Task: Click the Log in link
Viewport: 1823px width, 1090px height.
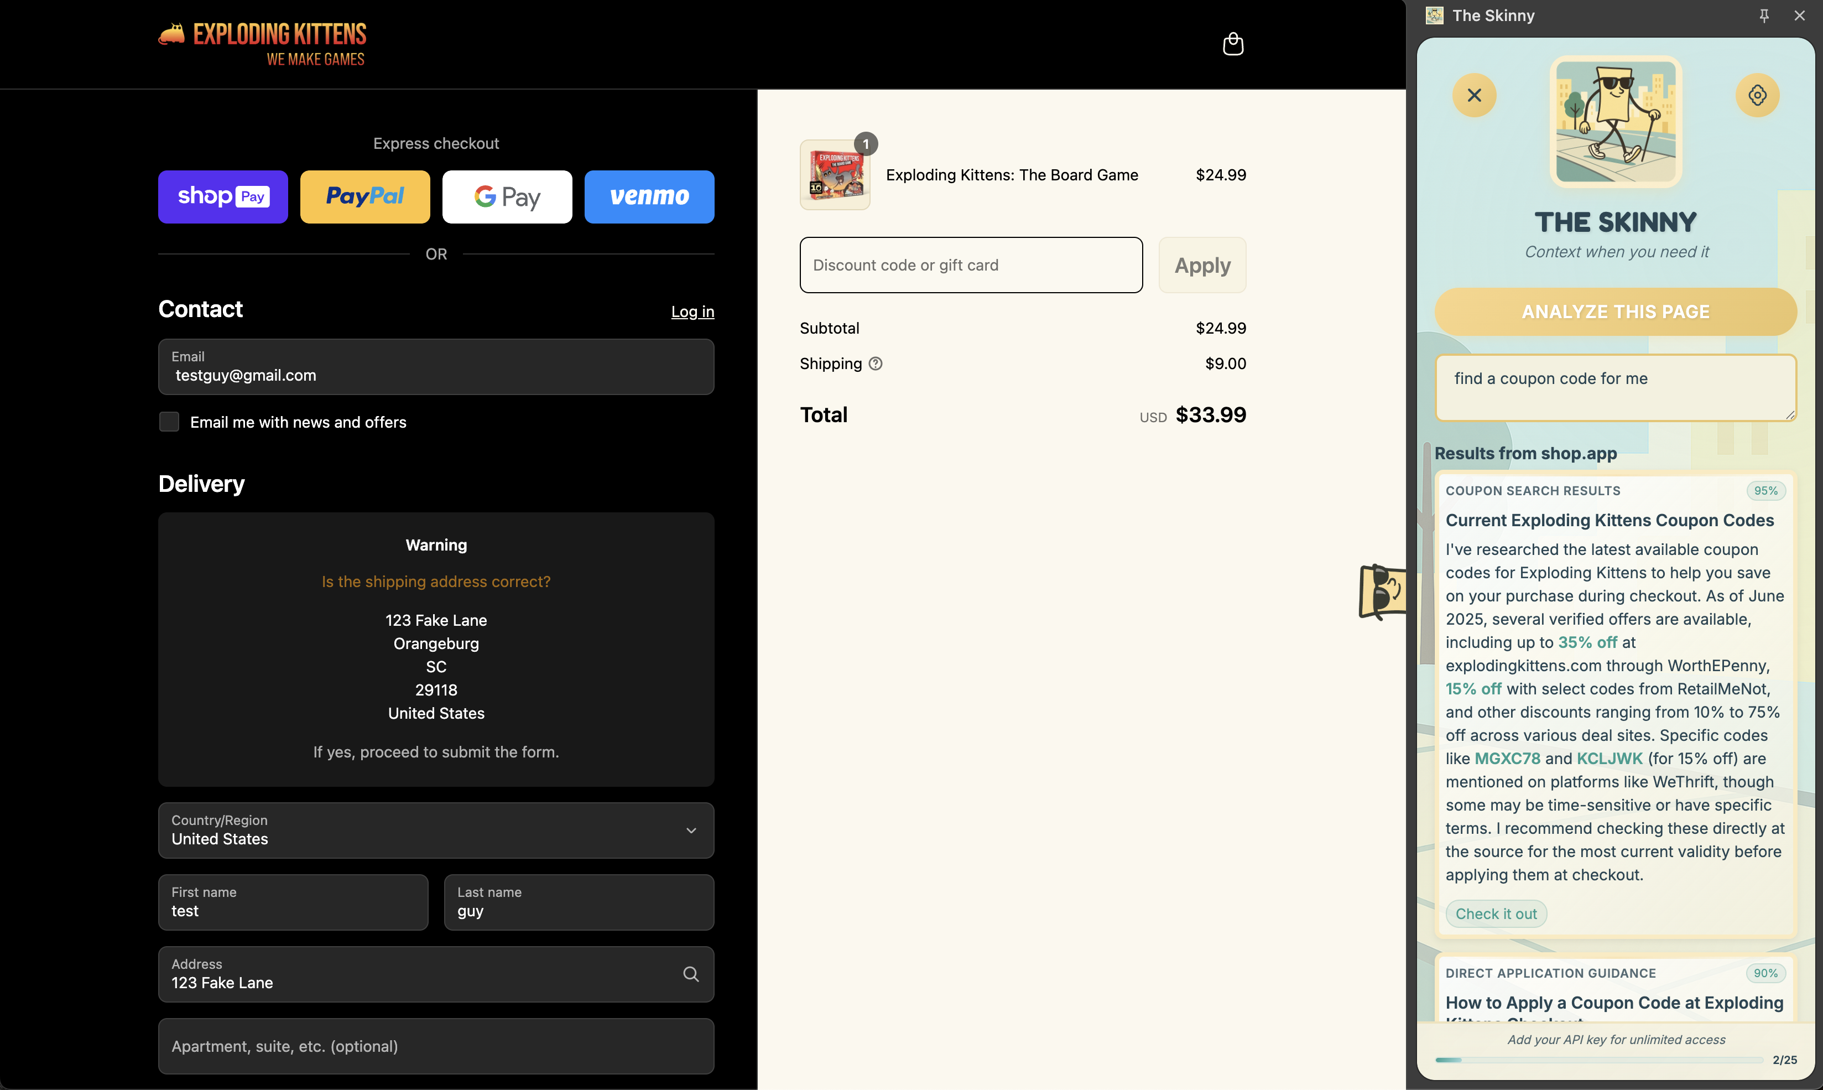Action: [692, 312]
